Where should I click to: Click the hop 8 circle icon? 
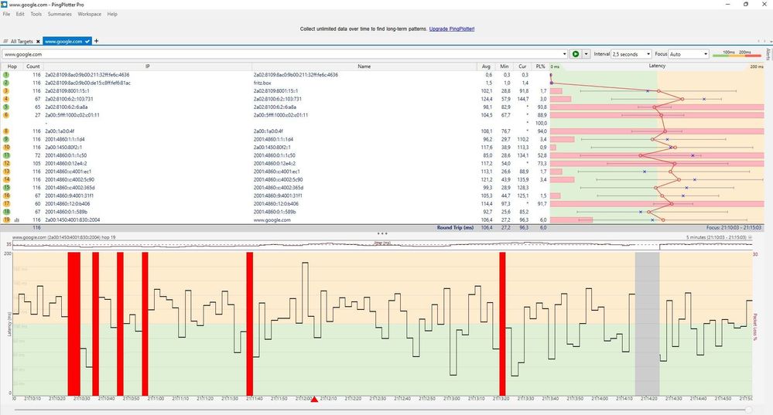point(6,131)
